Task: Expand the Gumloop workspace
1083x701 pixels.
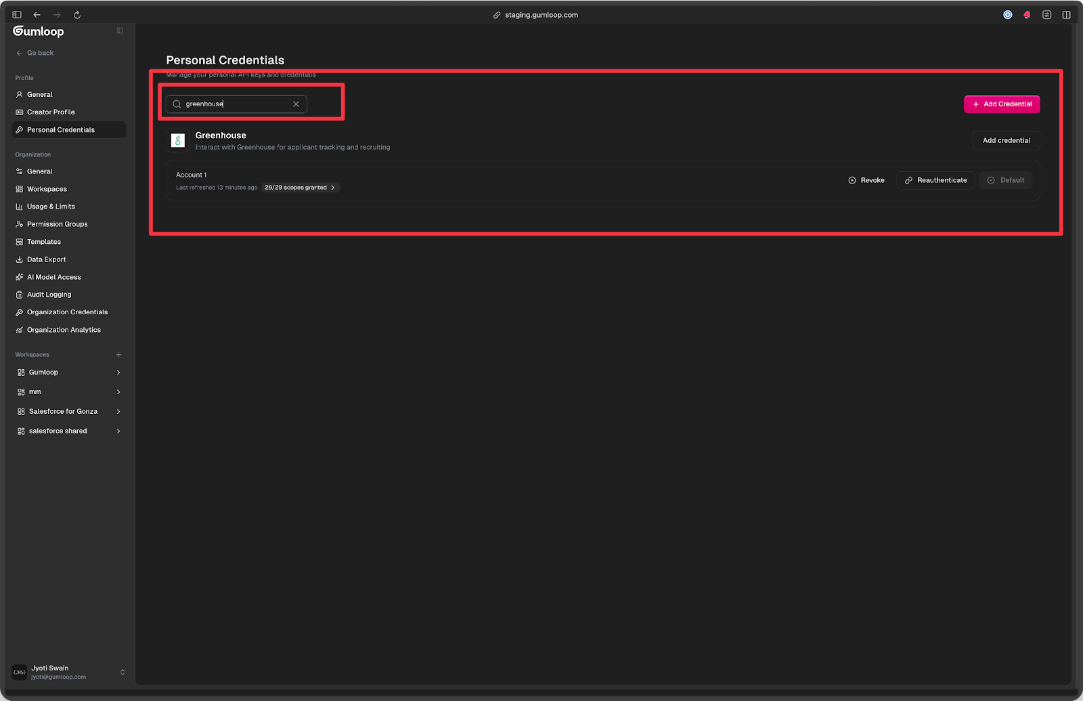Action: [x=118, y=373]
